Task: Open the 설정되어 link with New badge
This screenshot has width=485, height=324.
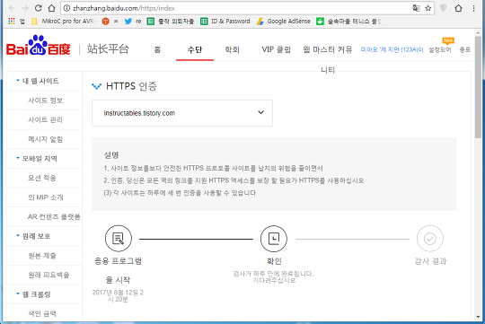Action: coord(440,49)
